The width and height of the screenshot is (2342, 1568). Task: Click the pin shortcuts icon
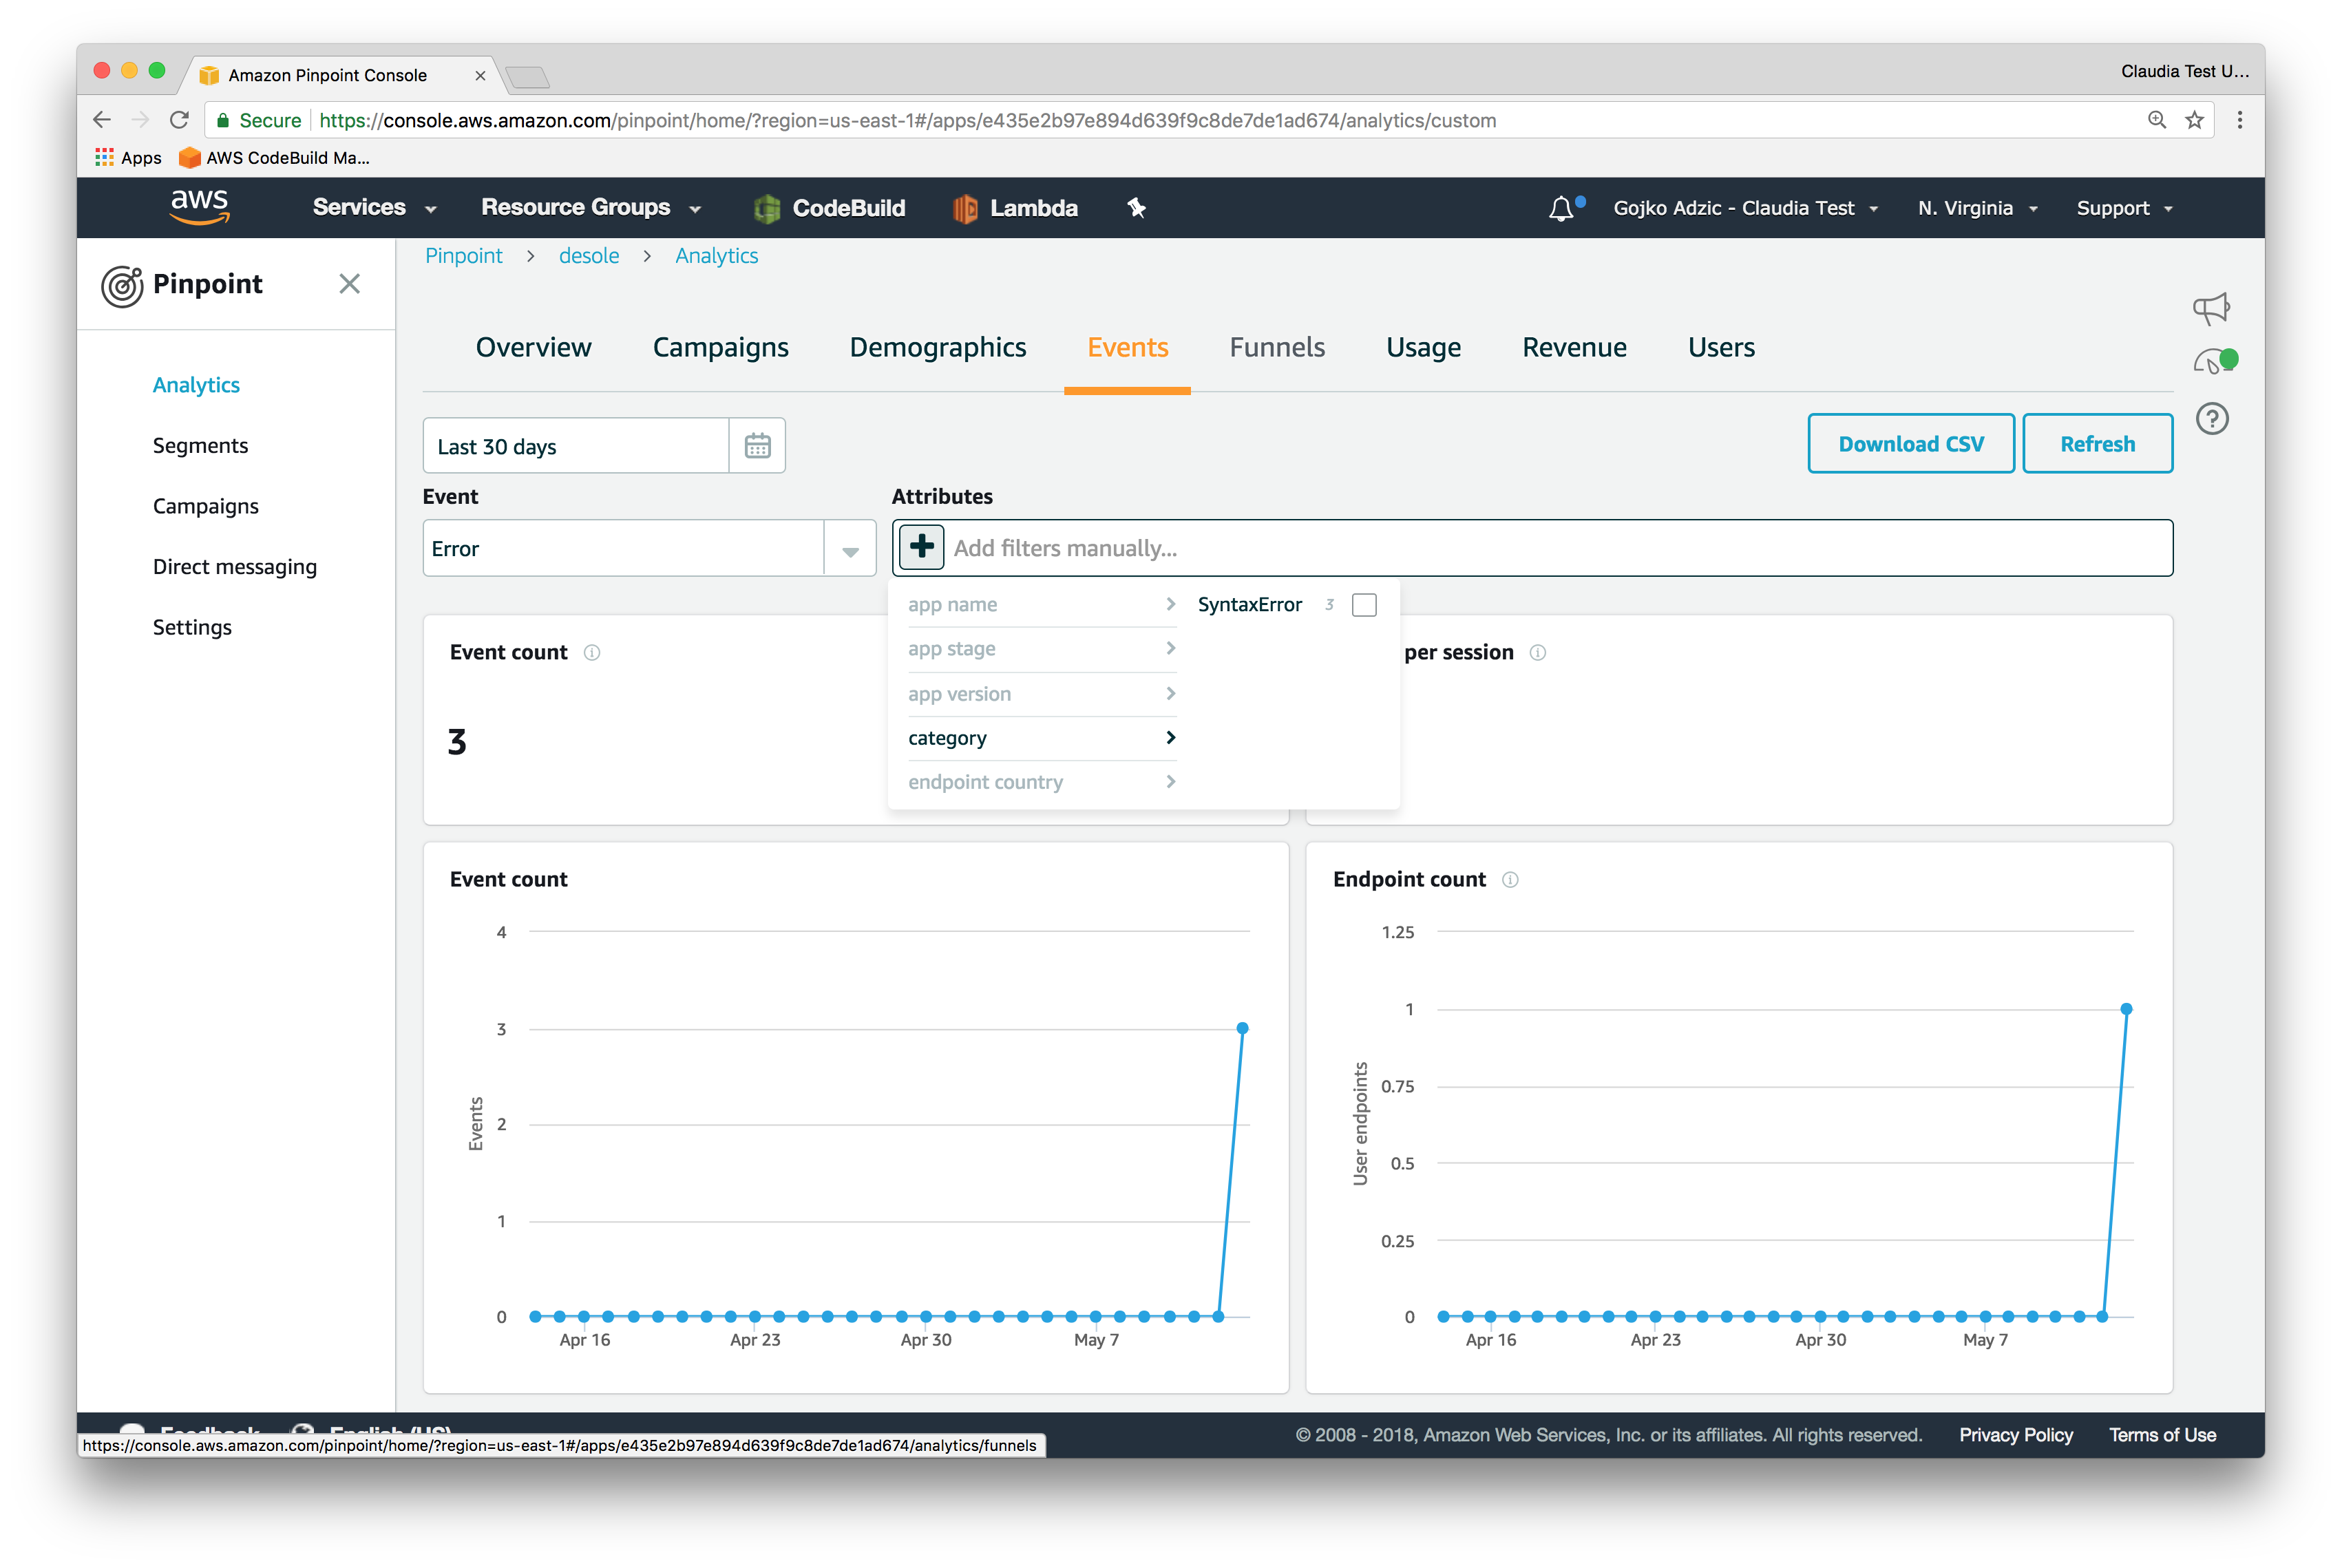pos(1137,208)
